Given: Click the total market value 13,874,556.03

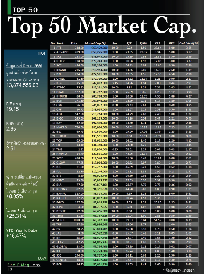Looking at the screenshot, I should [22, 85].
